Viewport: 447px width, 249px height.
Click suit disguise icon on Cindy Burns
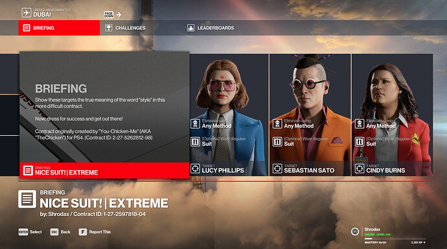pos(360,142)
